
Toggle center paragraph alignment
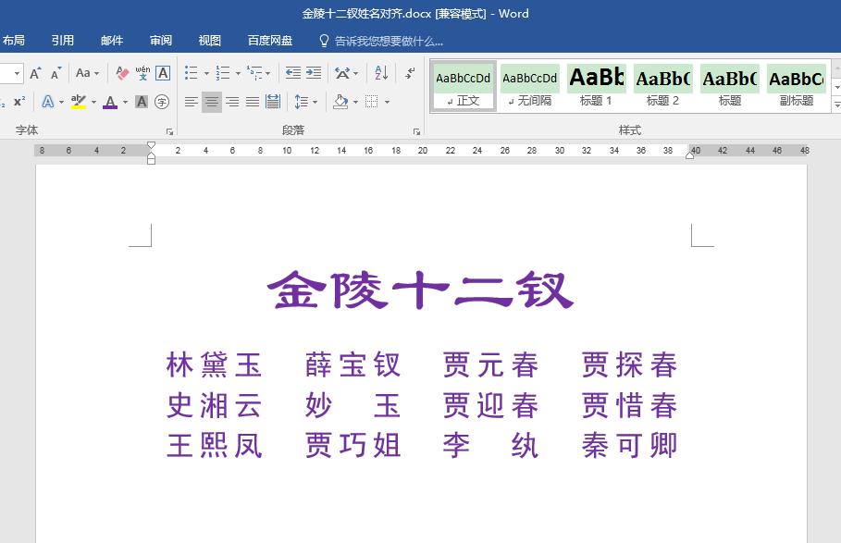(211, 101)
